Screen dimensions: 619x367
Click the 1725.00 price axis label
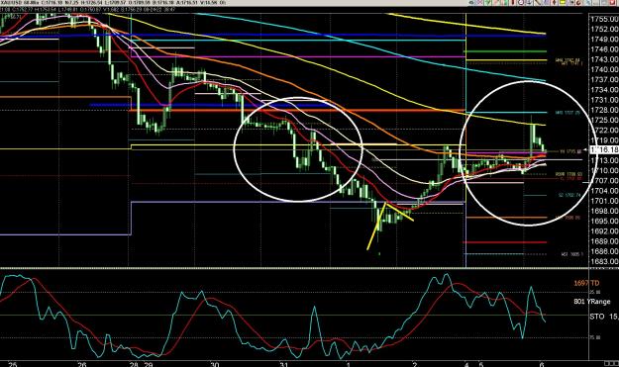[x=604, y=120]
